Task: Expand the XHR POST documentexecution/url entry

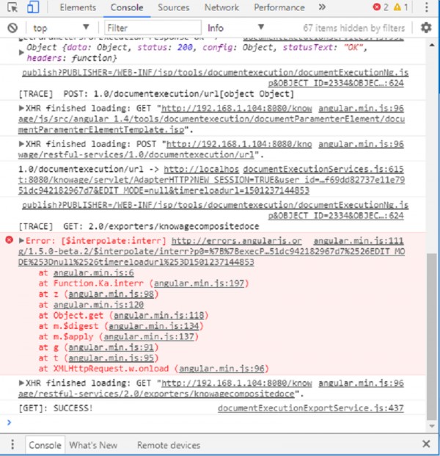Action: pos(21,144)
